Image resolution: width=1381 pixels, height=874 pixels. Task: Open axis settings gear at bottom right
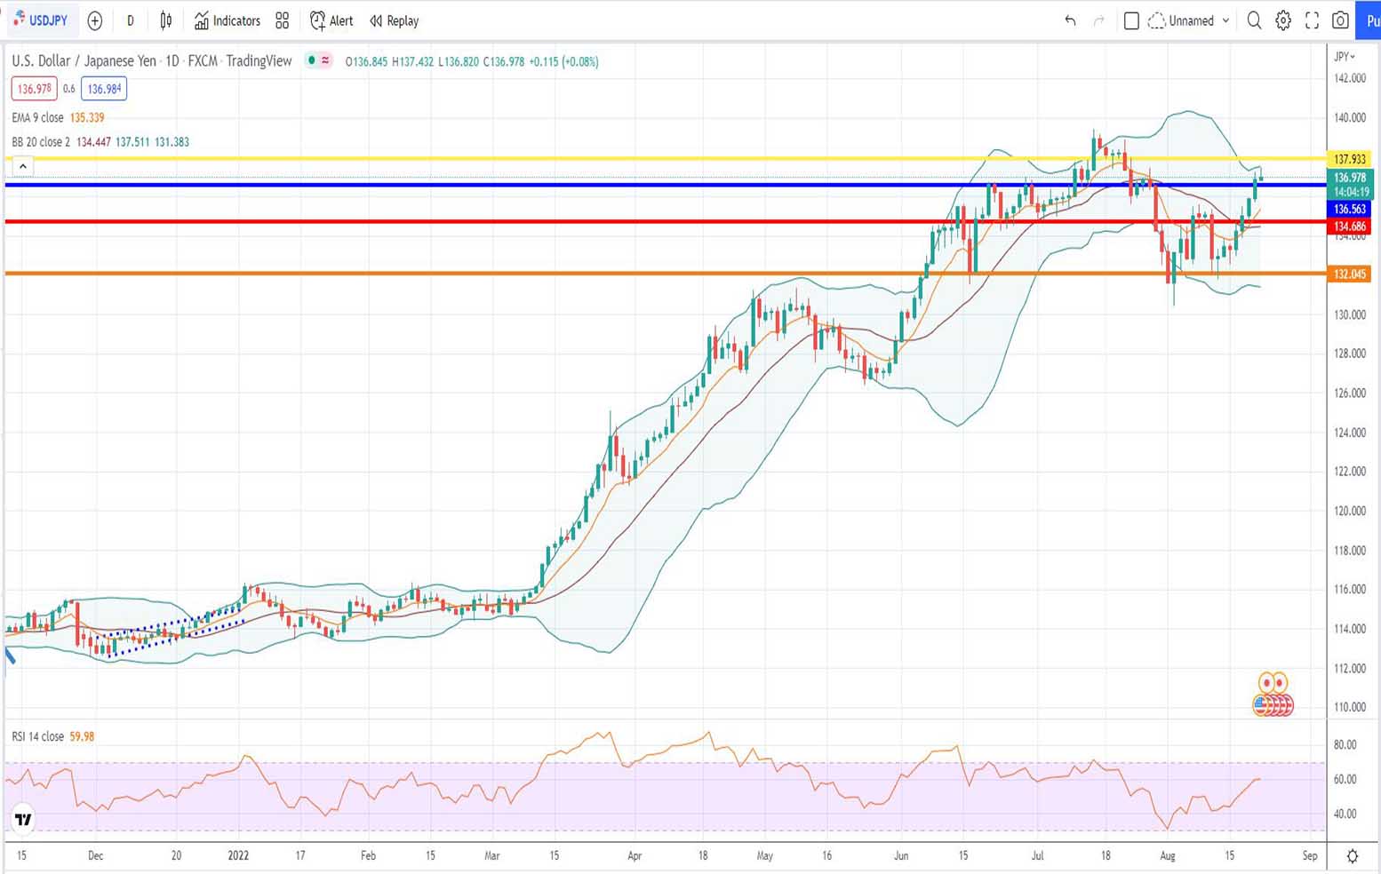pyautogui.click(x=1352, y=856)
